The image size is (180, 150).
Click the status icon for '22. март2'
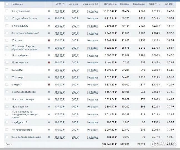tap(49, 70)
